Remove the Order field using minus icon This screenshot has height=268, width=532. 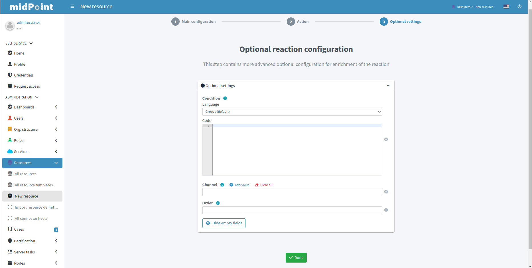click(x=386, y=210)
